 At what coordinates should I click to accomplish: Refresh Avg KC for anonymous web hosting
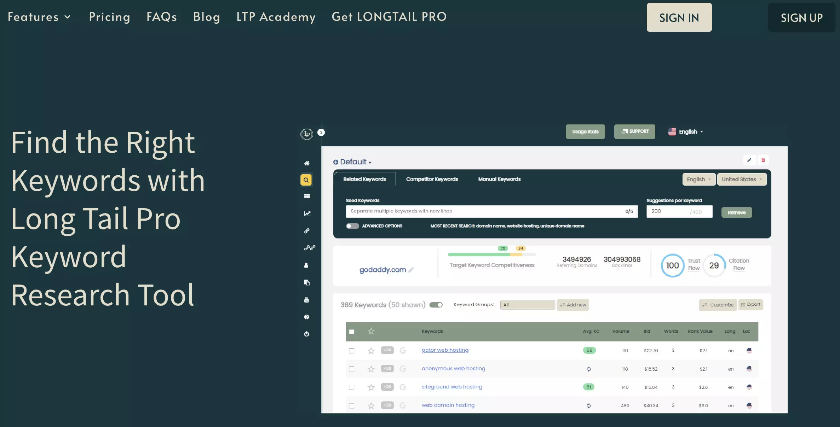coord(588,369)
